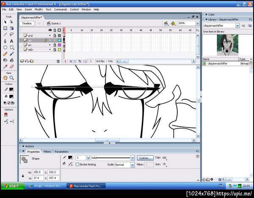Switch to the Parameters tab

(x=61, y=152)
